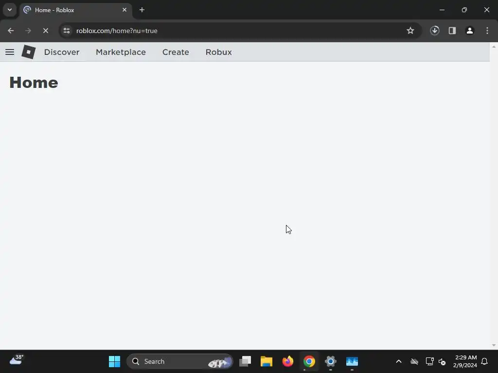Go to the Marketplace section

tap(121, 52)
